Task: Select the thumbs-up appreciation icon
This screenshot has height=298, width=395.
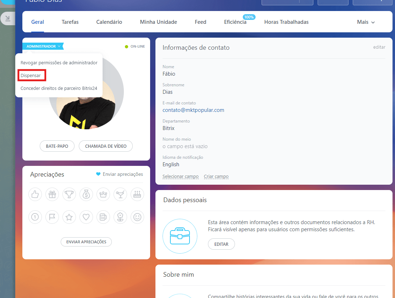Action: [35, 194]
